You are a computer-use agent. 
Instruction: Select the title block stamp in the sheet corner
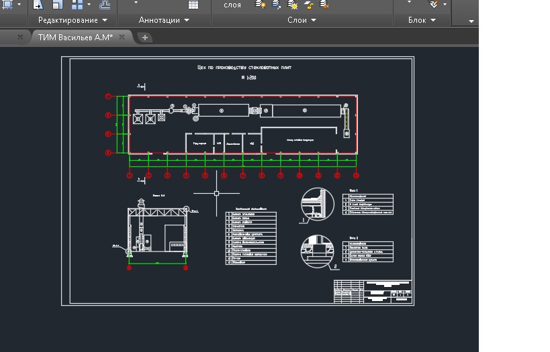pyautogui.click(x=373, y=292)
